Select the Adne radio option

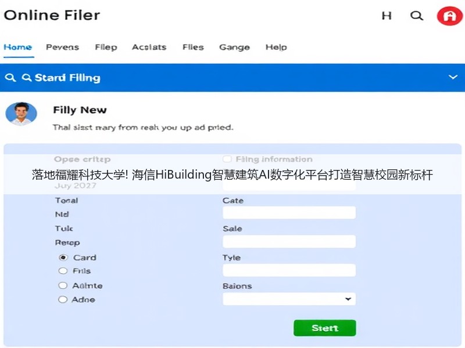63,299
